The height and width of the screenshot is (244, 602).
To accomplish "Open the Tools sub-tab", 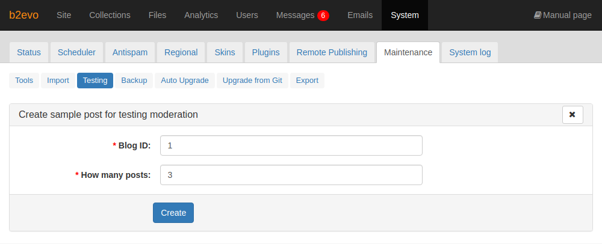I will point(24,81).
